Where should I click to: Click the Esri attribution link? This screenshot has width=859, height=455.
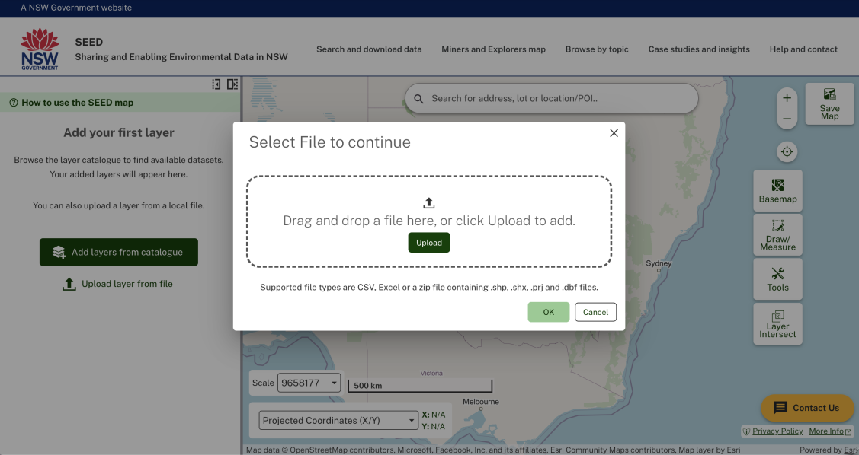[851, 450]
